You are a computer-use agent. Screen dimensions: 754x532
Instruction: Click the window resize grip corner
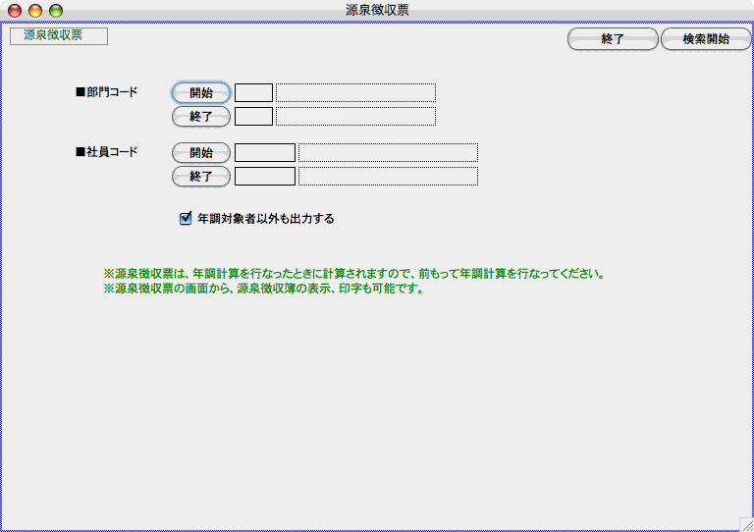[745, 523]
